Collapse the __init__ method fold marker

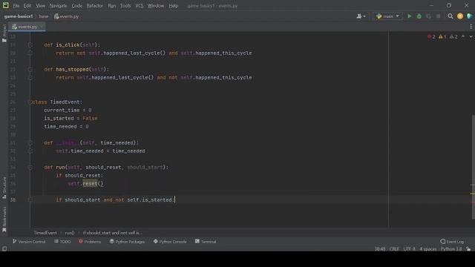(30, 142)
